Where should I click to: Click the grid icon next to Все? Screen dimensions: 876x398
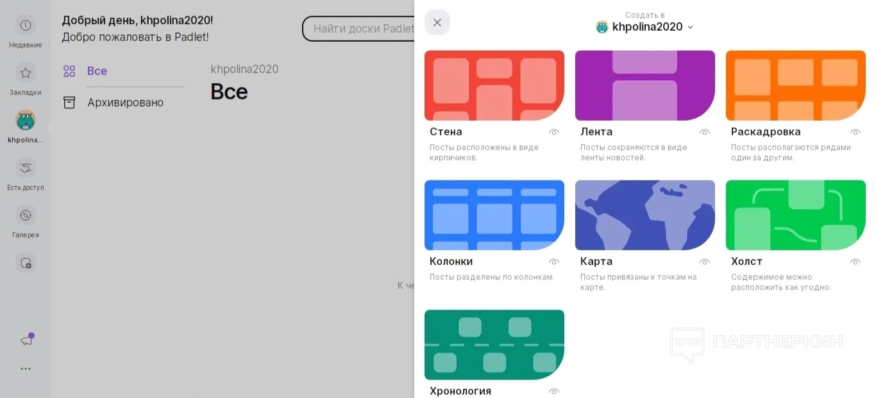(x=69, y=71)
